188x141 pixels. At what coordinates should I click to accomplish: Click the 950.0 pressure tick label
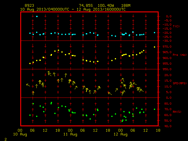coord(167,69)
